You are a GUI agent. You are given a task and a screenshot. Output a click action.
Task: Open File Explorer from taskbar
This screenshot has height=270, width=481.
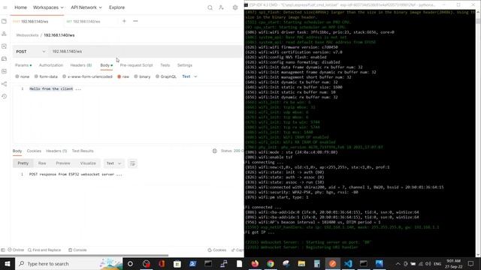coord(301,263)
